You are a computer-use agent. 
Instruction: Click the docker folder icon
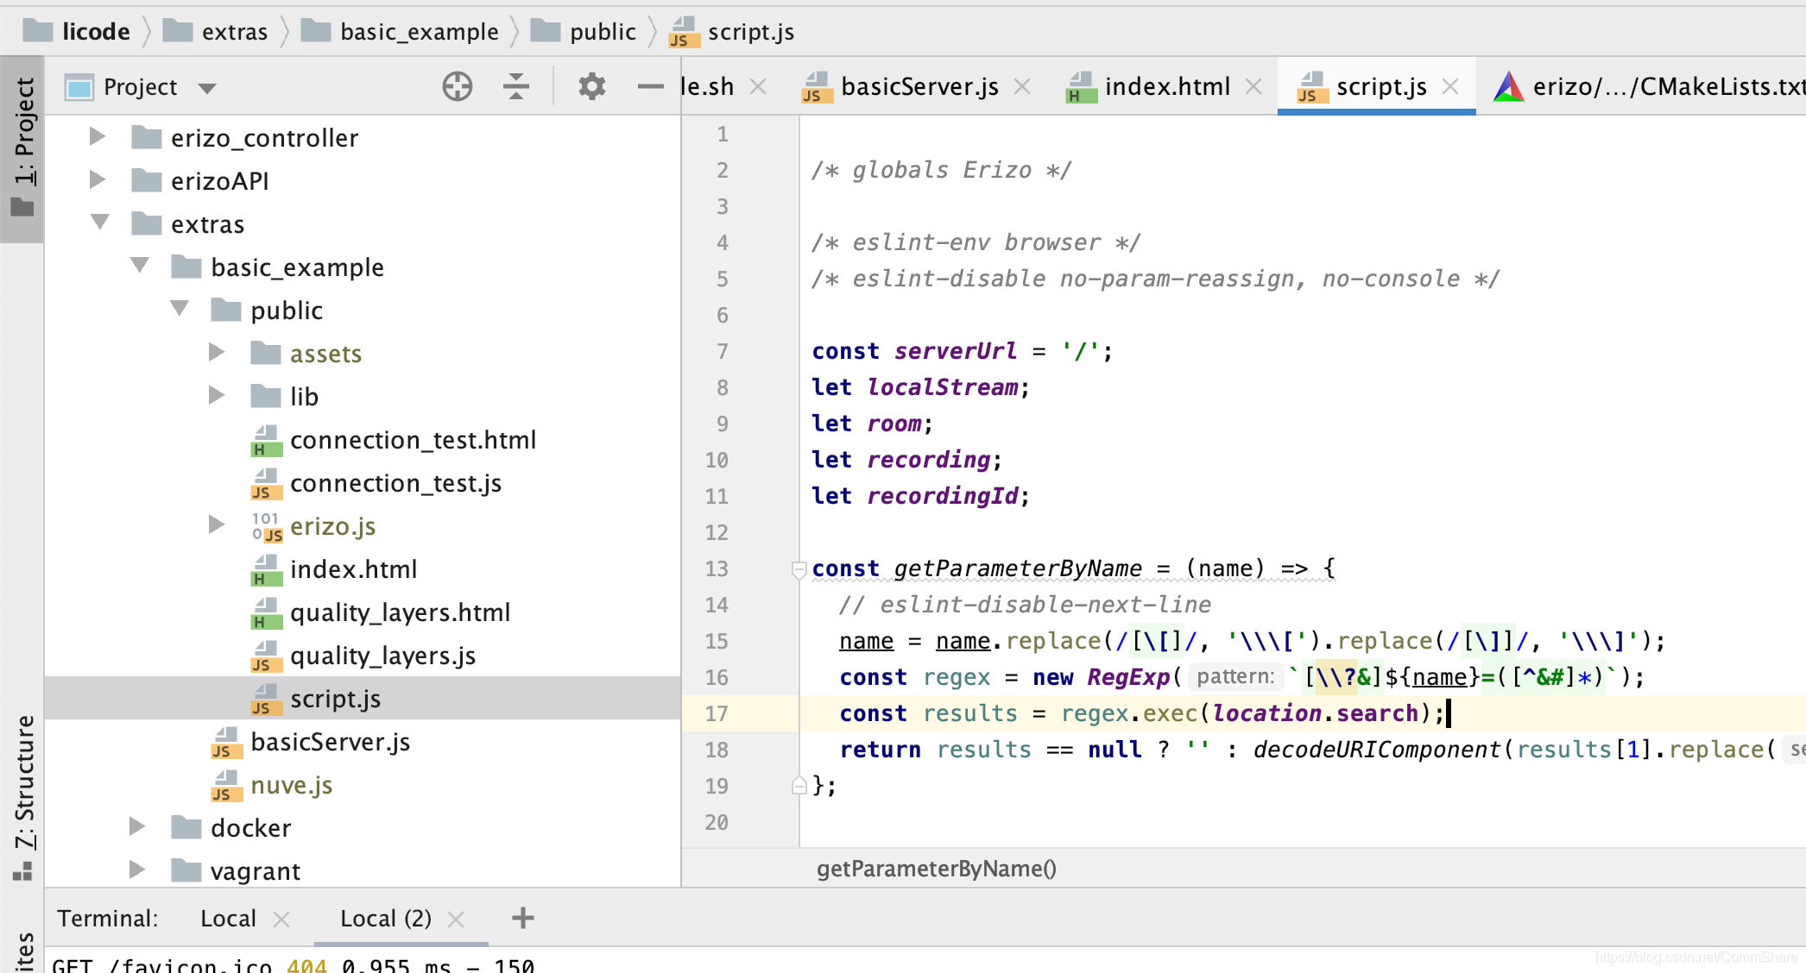(x=186, y=826)
